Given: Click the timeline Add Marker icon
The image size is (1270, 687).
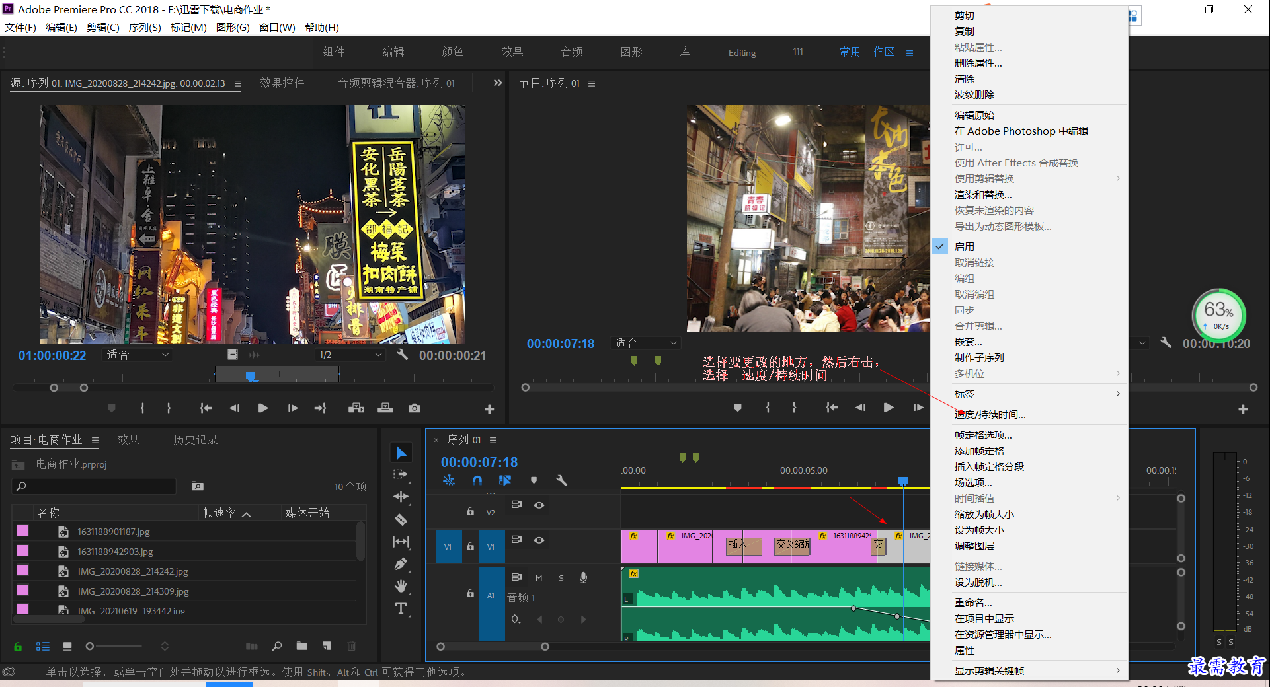Looking at the screenshot, I should 534,480.
